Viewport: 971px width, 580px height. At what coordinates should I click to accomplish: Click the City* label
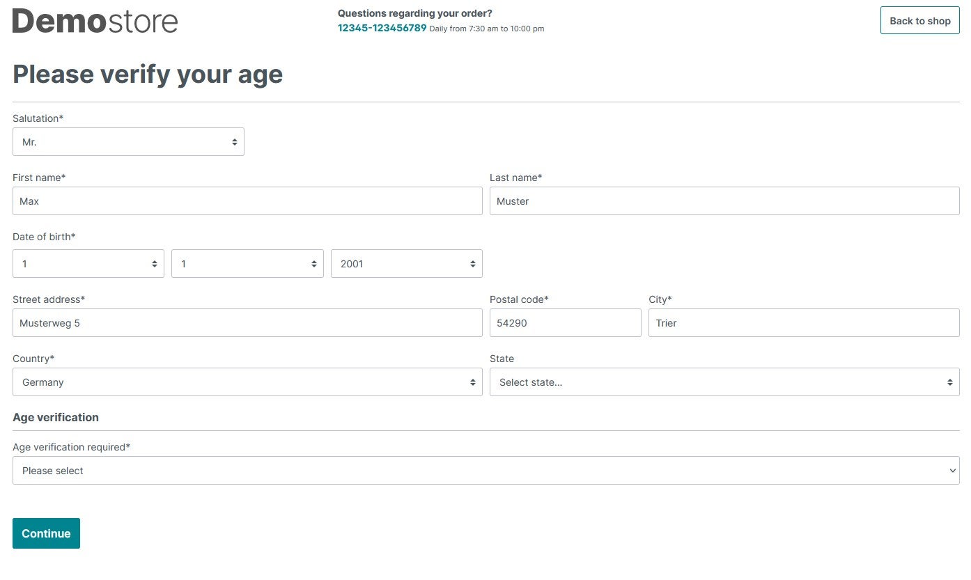click(660, 299)
